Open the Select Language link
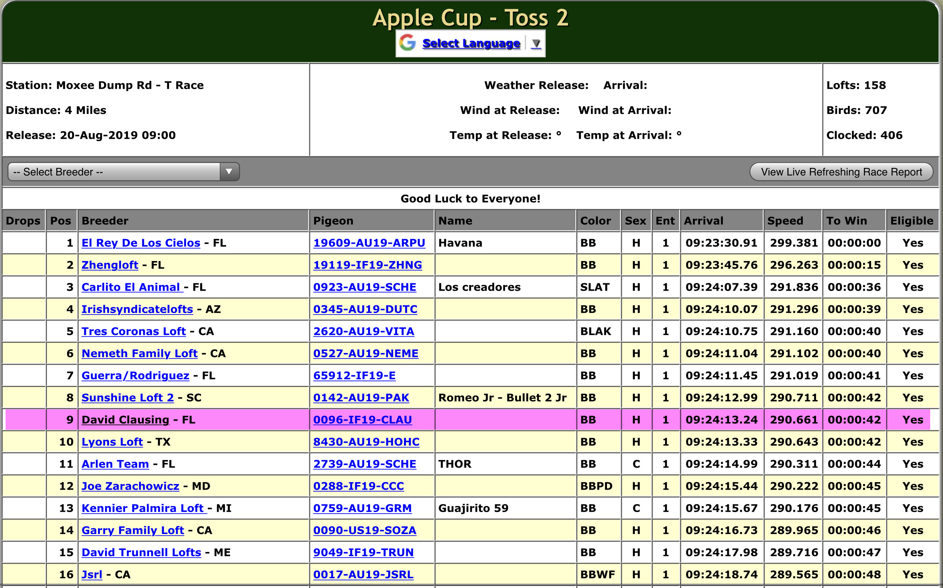This screenshot has height=588, width=943. [x=471, y=43]
